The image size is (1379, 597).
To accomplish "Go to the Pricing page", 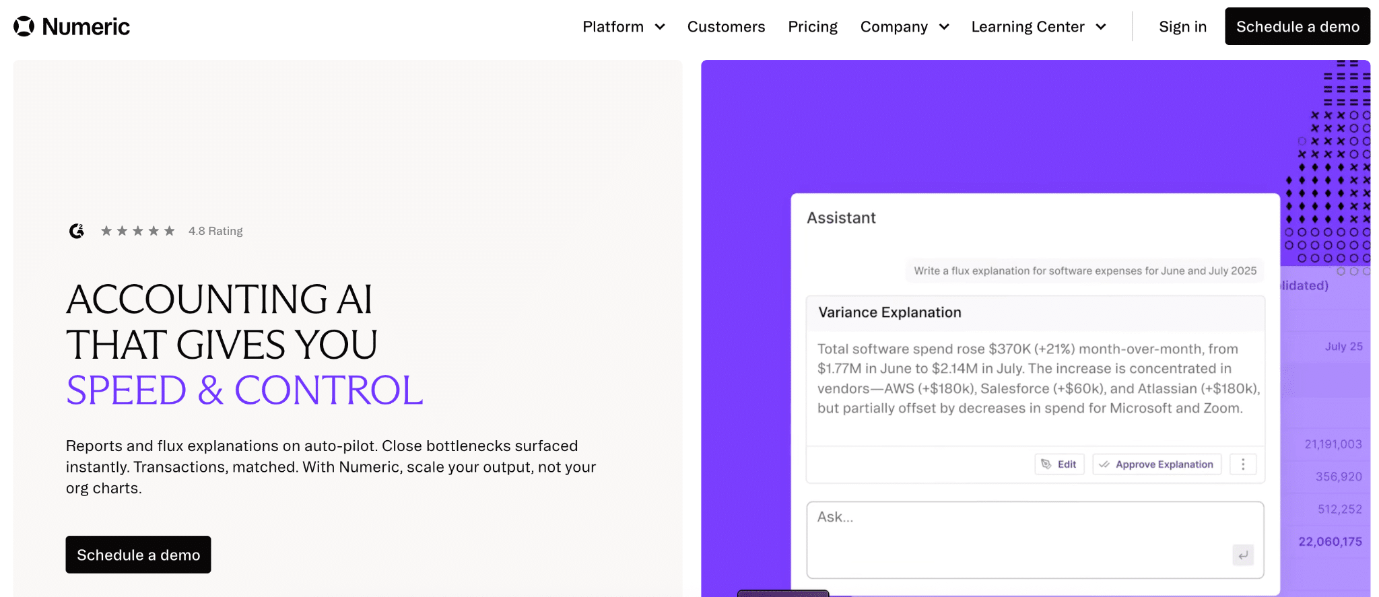I will (x=813, y=27).
